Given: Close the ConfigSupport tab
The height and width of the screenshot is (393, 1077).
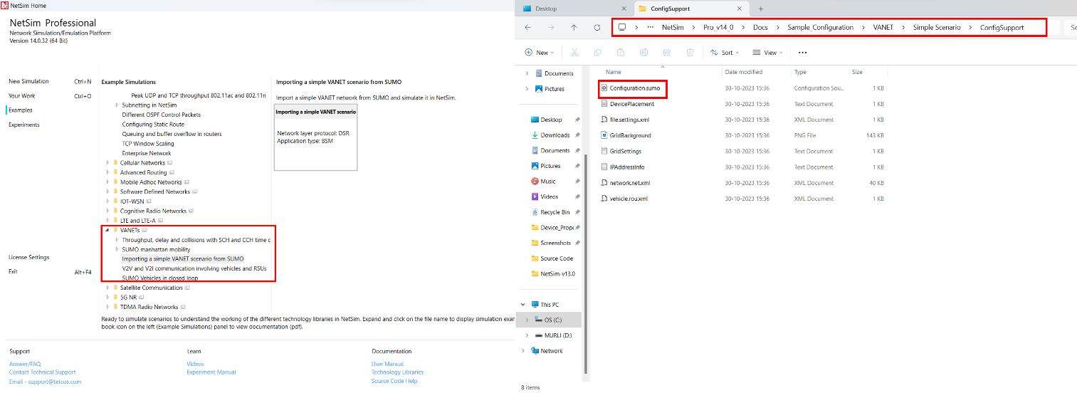Looking at the screenshot, I should click(x=741, y=9).
